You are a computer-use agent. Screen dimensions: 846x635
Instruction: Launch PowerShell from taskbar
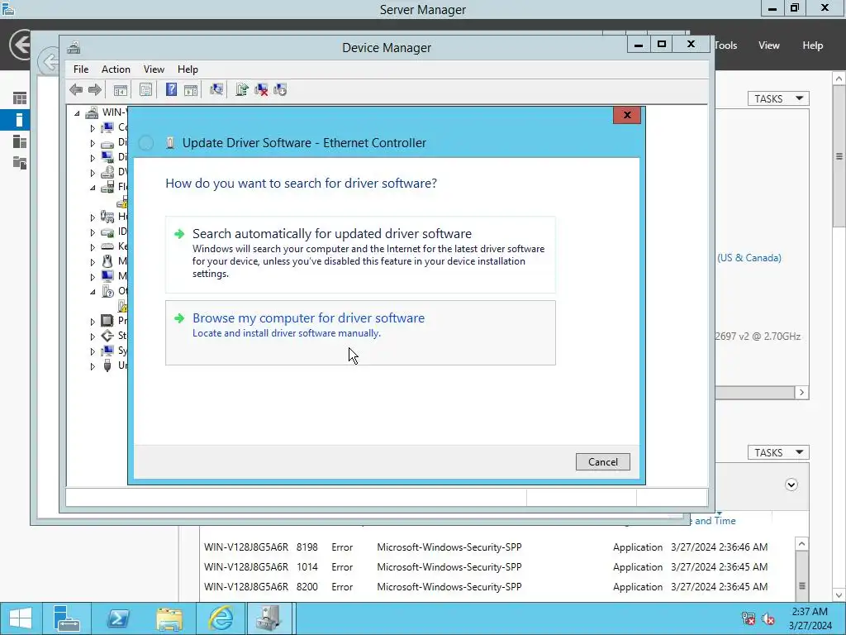point(117,618)
